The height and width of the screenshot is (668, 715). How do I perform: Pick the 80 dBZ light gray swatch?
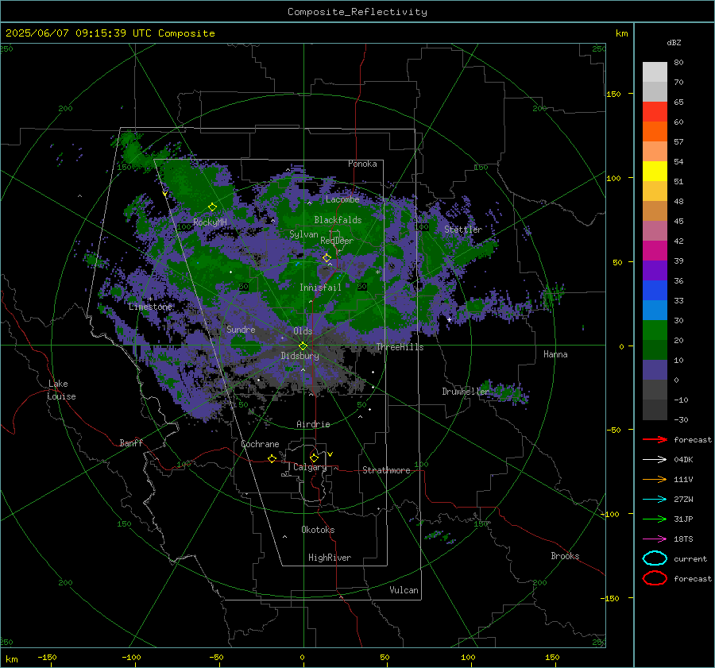click(655, 72)
